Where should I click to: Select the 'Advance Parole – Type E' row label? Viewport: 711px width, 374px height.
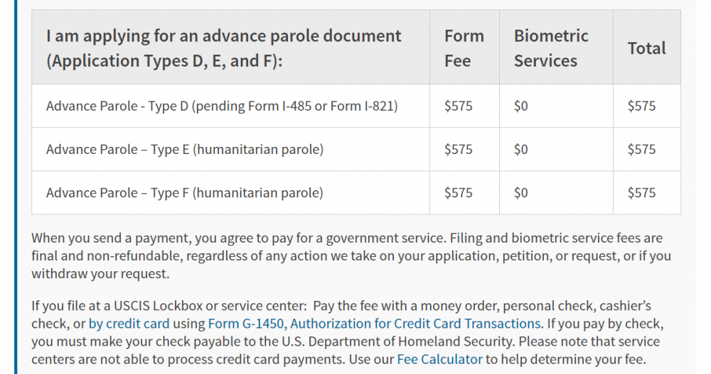[185, 150]
